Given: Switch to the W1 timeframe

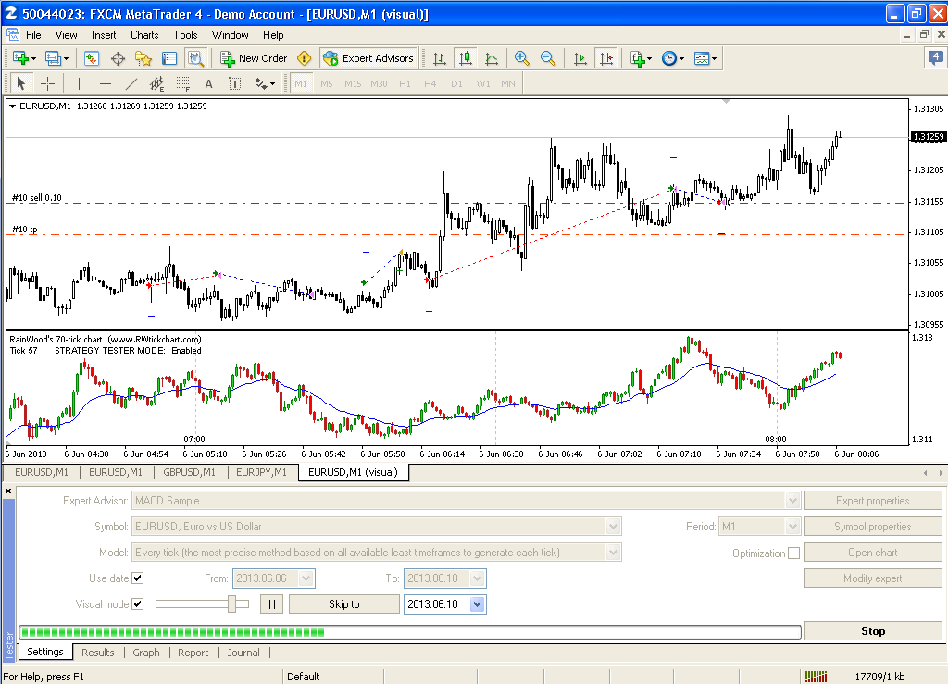Looking at the screenshot, I should pos(483,83).
